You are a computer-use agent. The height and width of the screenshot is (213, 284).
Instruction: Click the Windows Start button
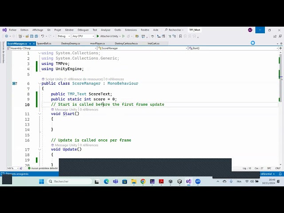41,181
